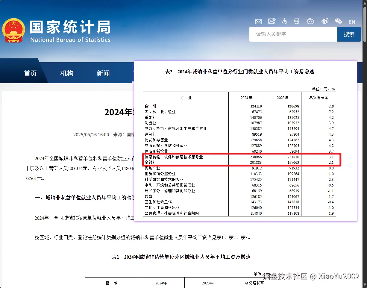Select the 批发和零售业 row label
Viewport: 367px width, 288px height.
[156, 140]
